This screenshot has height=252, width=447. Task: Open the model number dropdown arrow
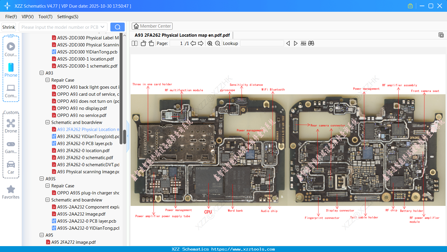click(x=102, y=27)
